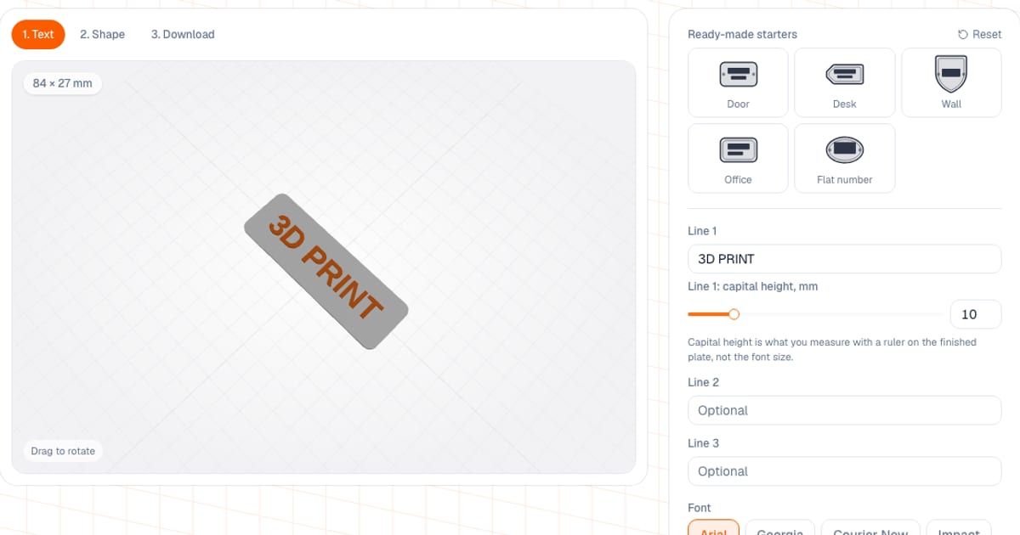Image resolution: width=1020 pixels, height=535 pixels.
Task: Choose the Flat number starter
Action: (x=844, y=158)
